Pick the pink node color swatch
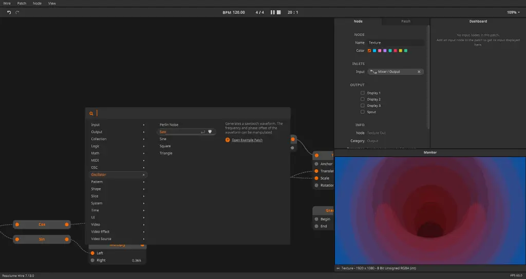The height and width of the screenshot is (279, 526). point(379,51)
